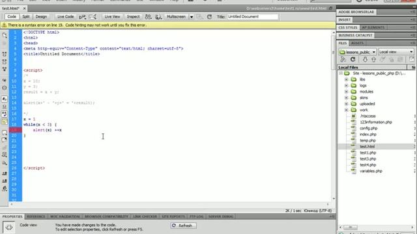Open the Insert panel
Viewport: 417px width, 234px height.
(345, 20)
